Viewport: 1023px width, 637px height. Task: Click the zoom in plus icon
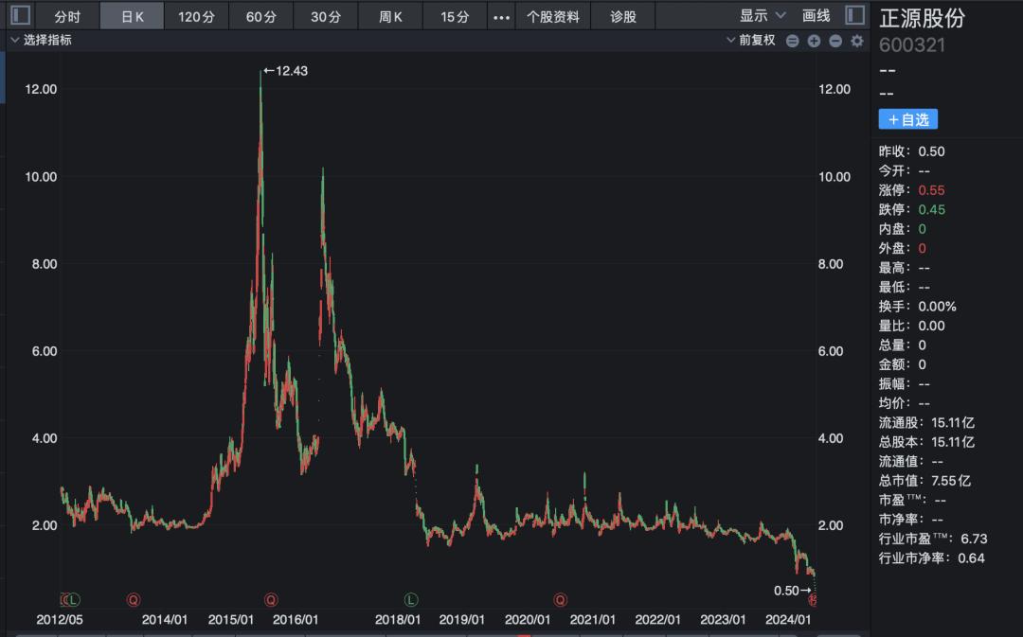pos(813,41)
